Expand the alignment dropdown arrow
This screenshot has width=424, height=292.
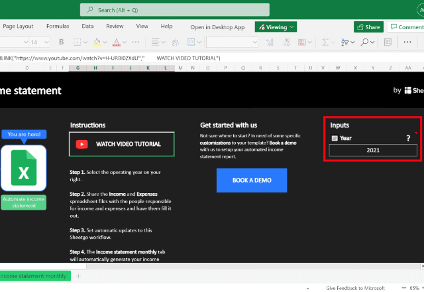tap(164, 42)
